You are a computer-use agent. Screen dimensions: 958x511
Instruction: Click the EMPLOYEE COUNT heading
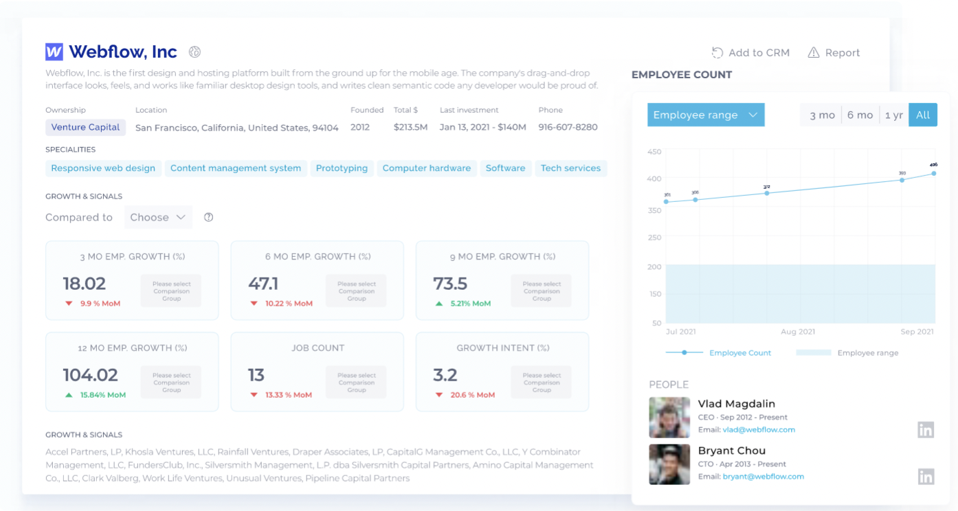[x=682, y=75]
